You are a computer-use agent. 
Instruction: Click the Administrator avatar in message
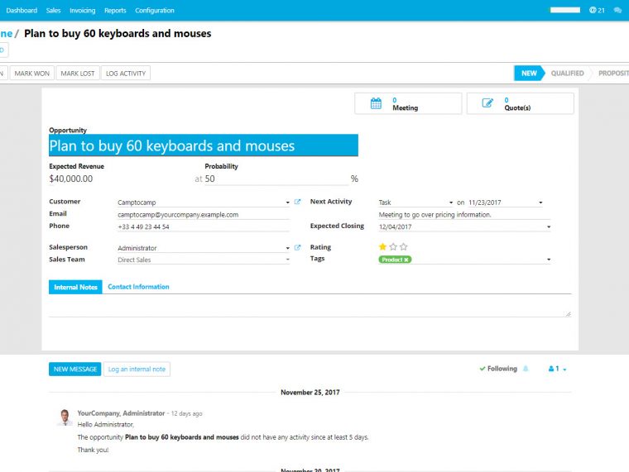coord(65,417)
